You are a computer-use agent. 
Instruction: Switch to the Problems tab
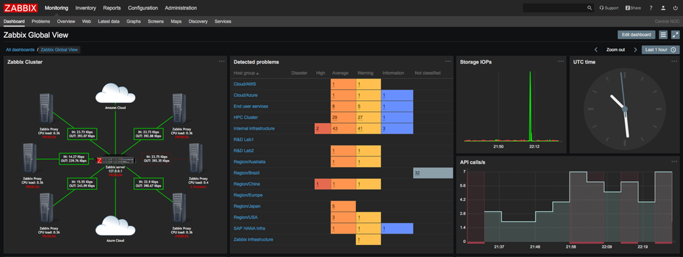pos(40,22)
